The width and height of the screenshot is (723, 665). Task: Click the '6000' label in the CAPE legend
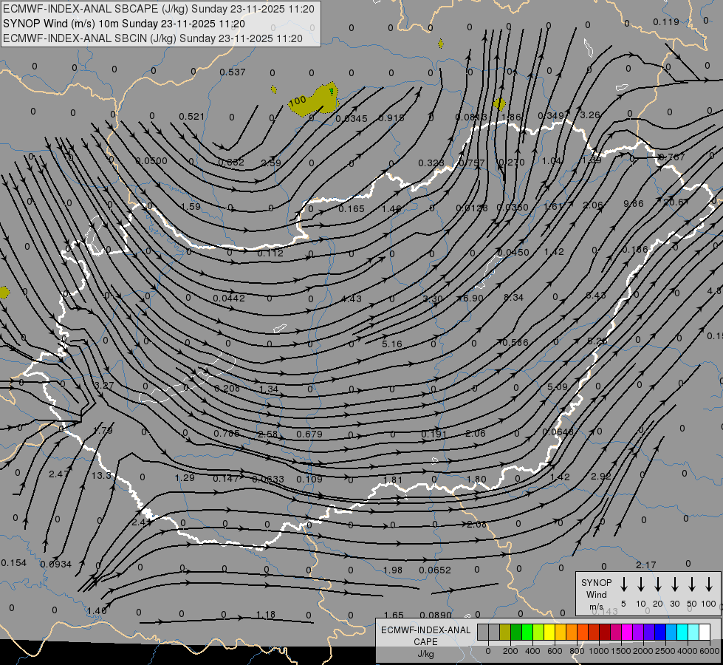[x=710, y=651]
